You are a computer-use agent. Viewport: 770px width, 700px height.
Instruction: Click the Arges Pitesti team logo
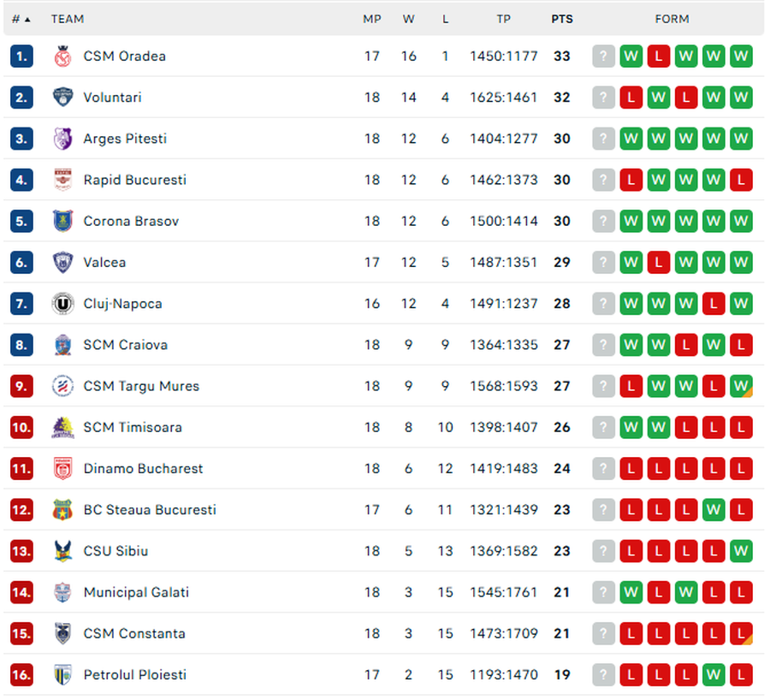pos(63,139)
